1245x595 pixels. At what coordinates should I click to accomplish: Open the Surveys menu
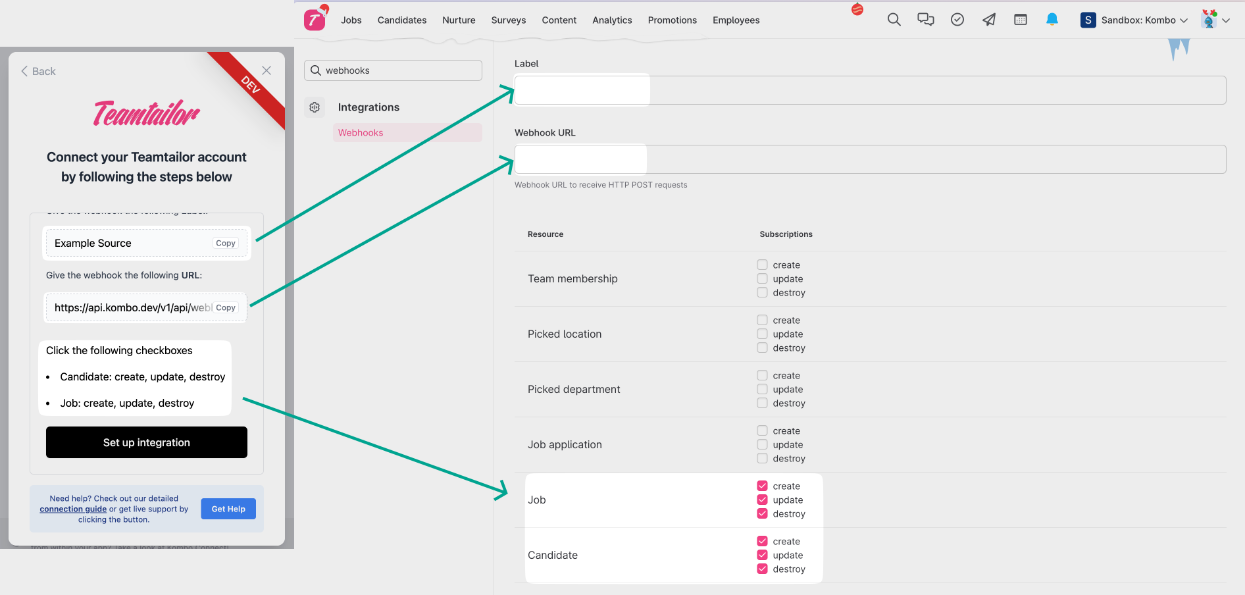click(509, 20)
